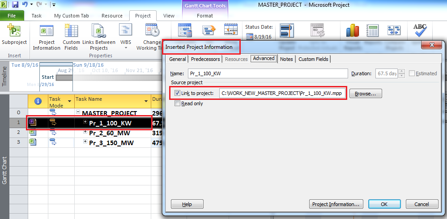Confirm the dialog with OK
The width and height of the screenshot is (447, 219).
[x=384, y=204]
